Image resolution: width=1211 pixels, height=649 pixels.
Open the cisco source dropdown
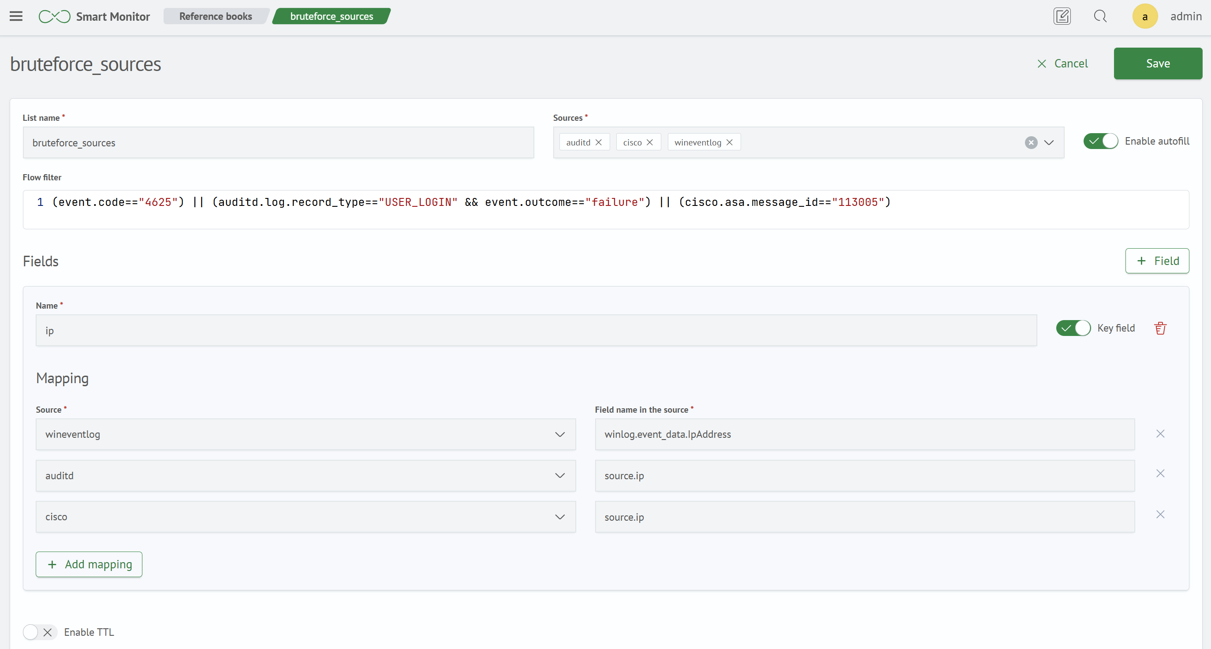(306, 517)
